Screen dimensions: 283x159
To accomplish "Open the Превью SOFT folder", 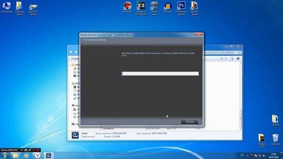I will point(262,140).
